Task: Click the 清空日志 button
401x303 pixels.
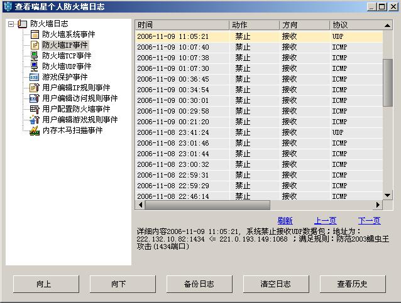Action: (x=276, y=284)
